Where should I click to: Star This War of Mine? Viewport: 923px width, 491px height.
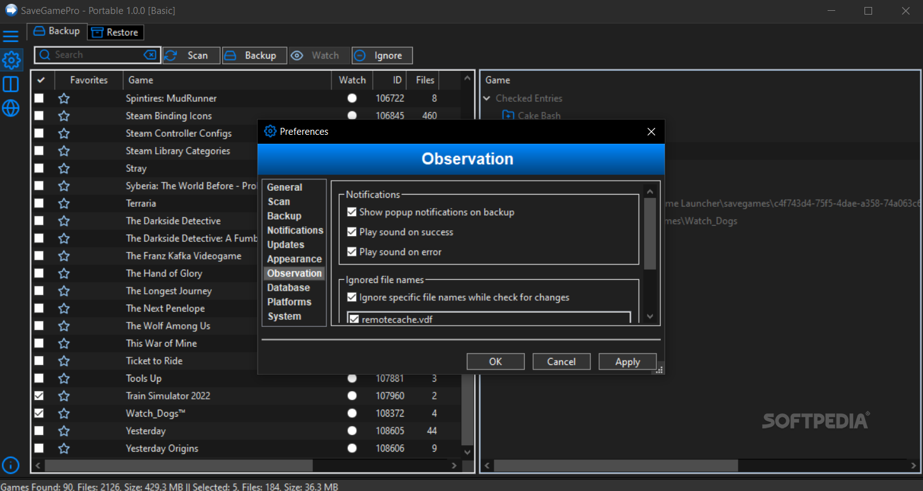[64, 343]
